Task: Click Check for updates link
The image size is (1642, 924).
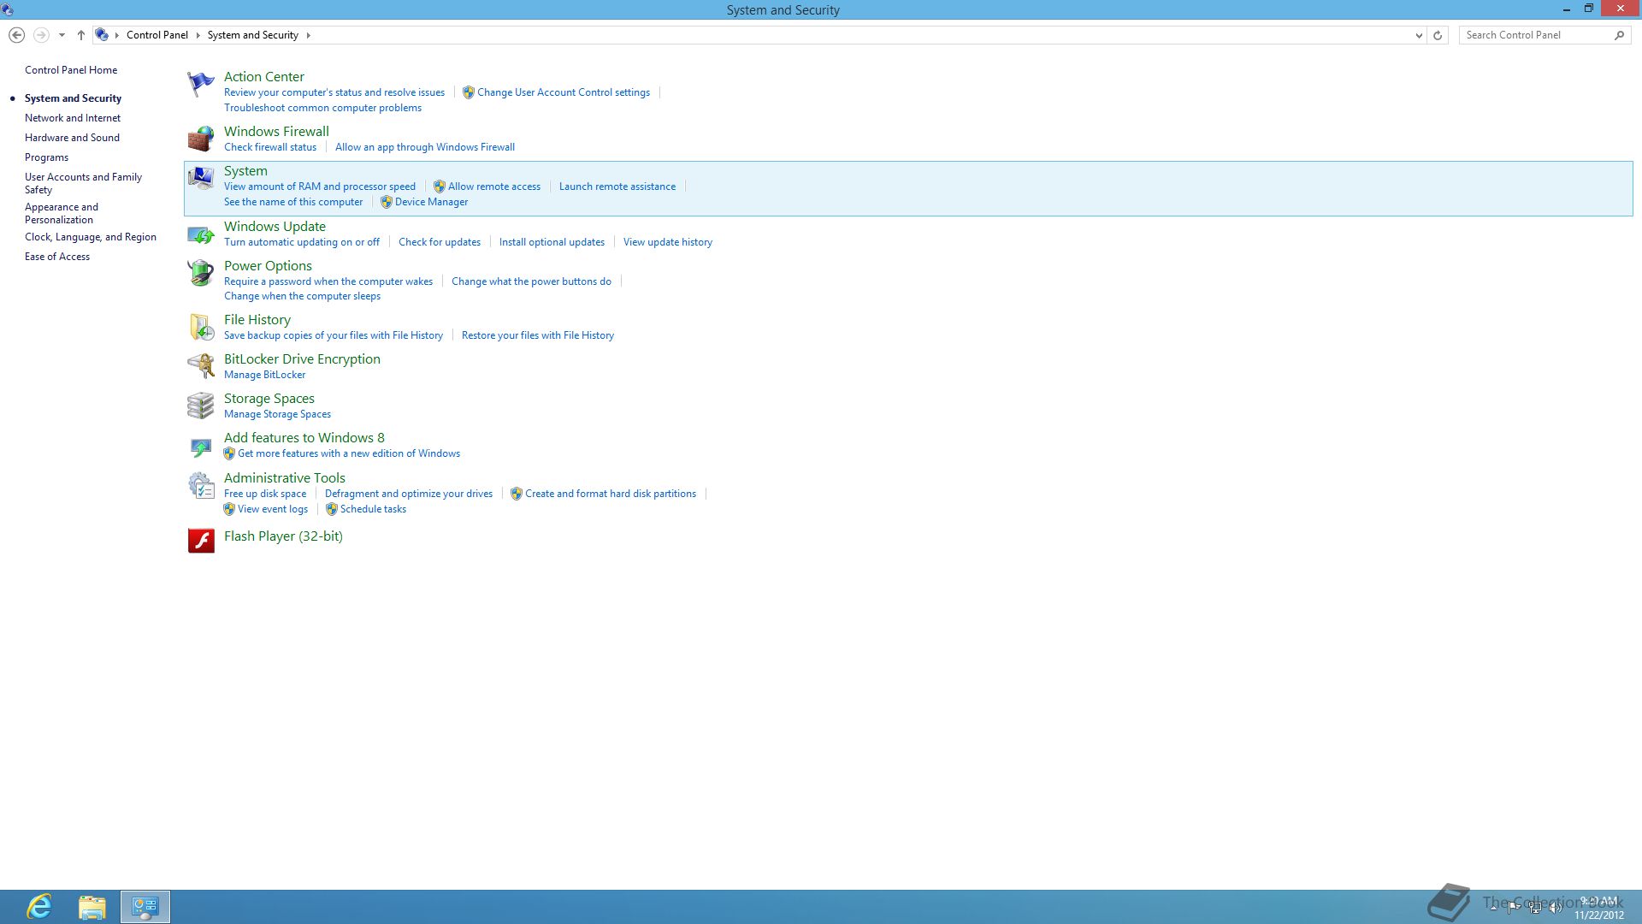Action: click(440, 242)
